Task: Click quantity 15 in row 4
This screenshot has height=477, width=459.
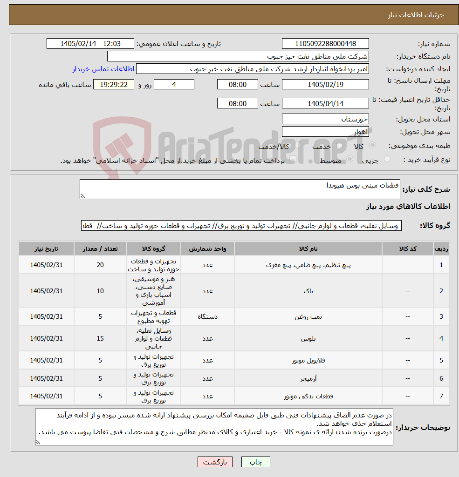Action: 100,339
